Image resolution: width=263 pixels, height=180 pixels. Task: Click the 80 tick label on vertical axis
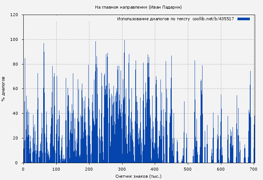15,64
